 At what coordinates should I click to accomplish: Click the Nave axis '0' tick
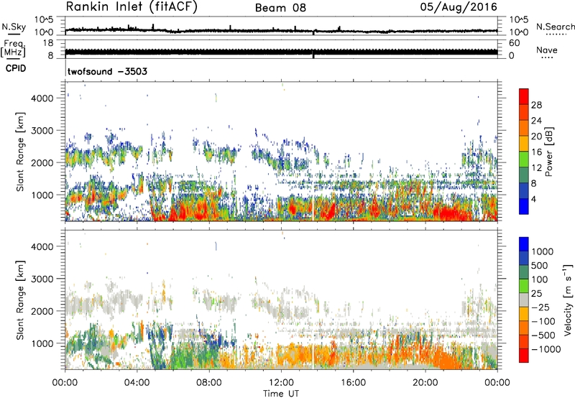(x=511, y=56)
